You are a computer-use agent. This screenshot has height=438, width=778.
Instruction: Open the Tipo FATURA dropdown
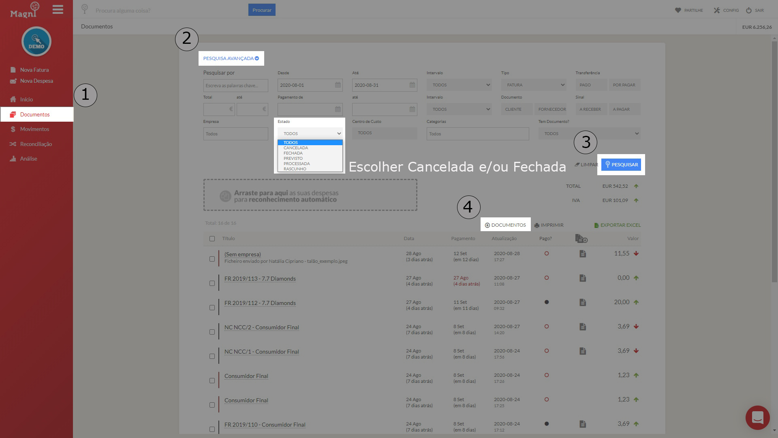pos(534,85)
